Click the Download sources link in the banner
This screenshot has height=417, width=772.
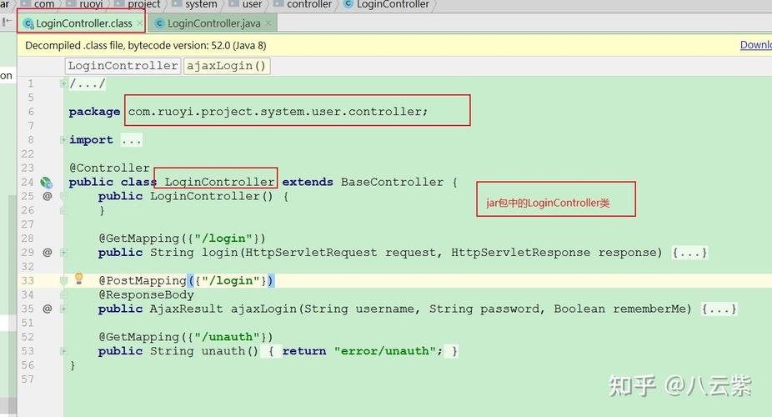755,45
